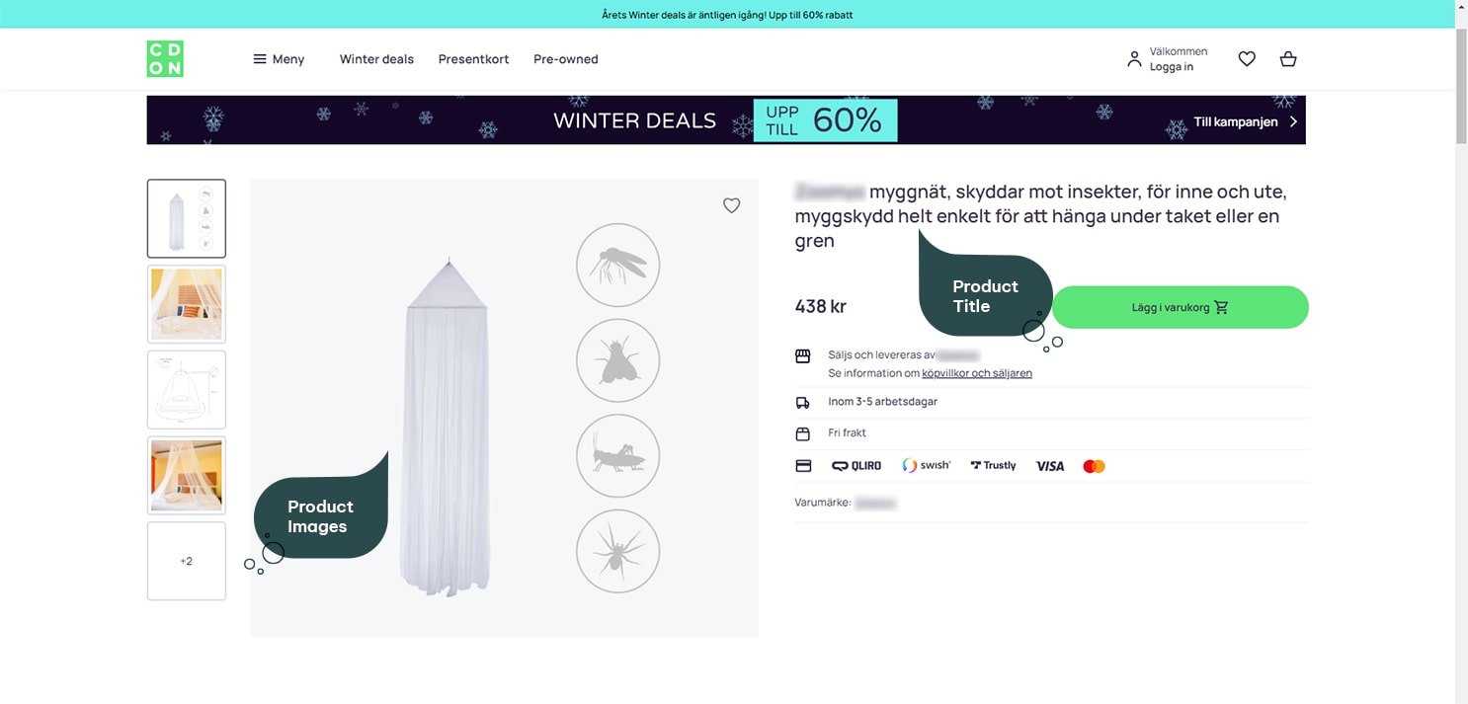Open the Pre-owned section
Viewport: 1468px width, 704px height.
[x=565, y=59]
